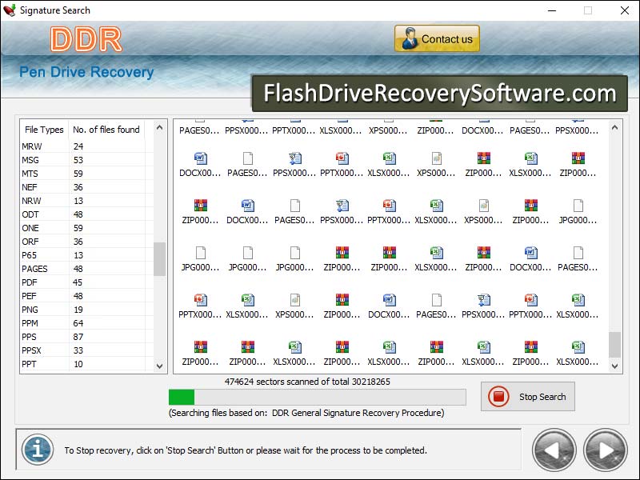The height and width of the screenshot is (480, 640).
Task: In the row ending with JPG, select the PPTX icon
Action: click(389, 206)
